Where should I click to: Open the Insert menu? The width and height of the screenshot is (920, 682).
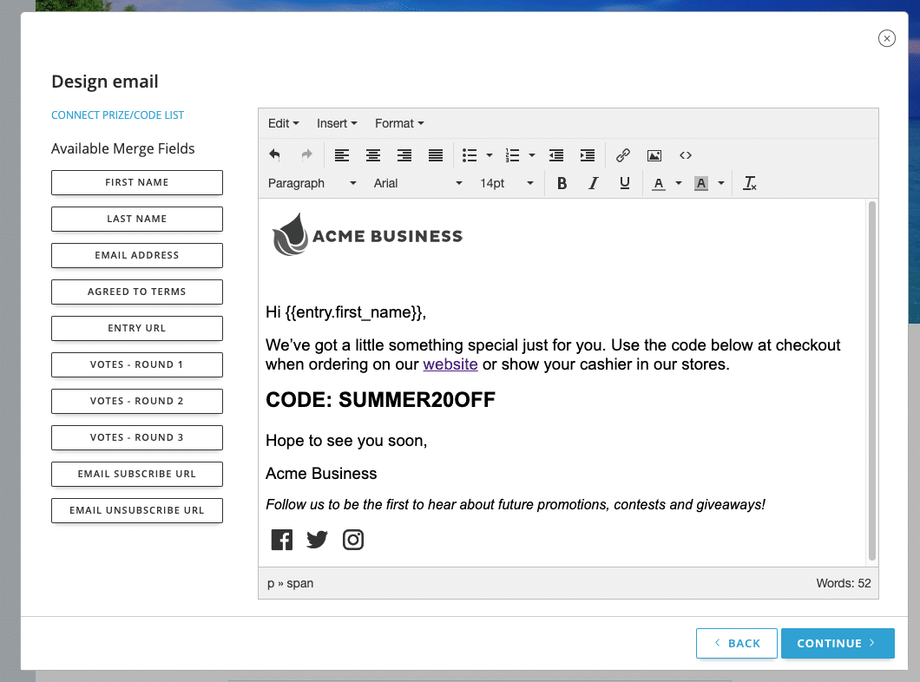(x=337, y=123)
